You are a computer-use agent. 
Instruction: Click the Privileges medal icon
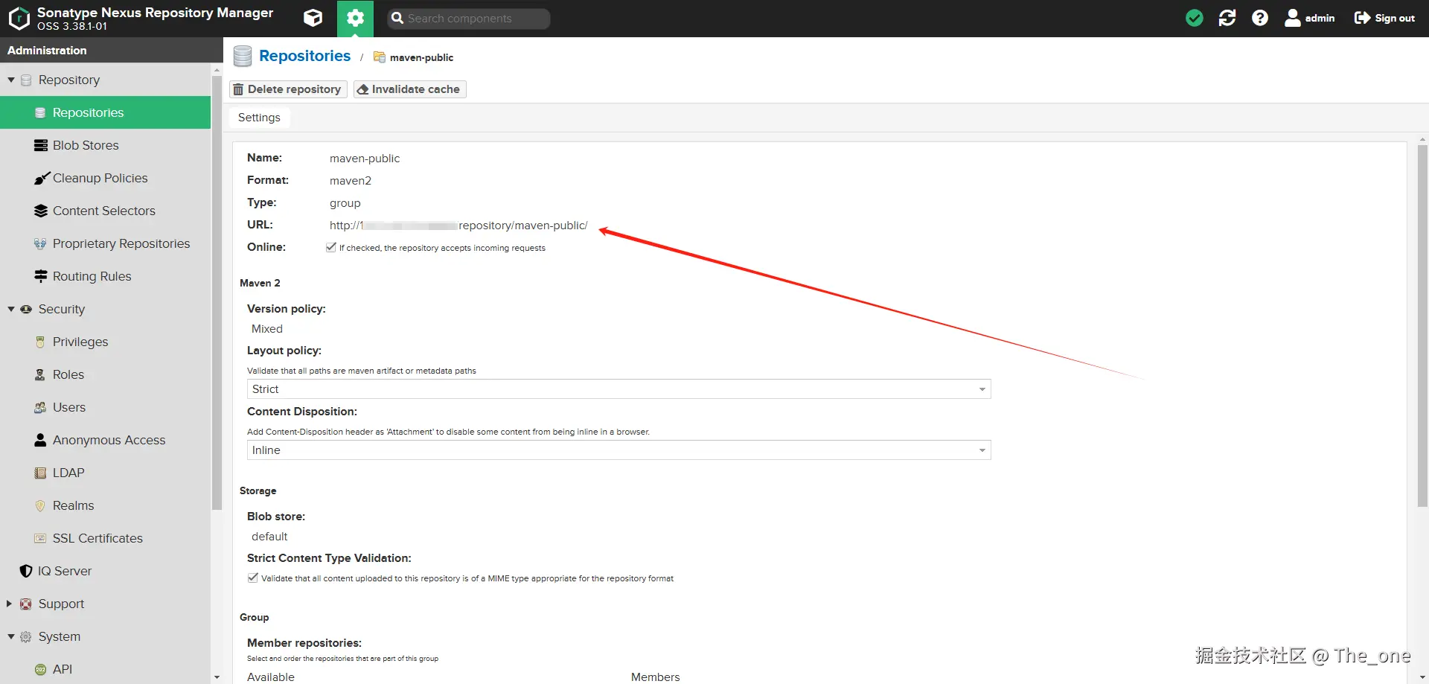point(40,342)
